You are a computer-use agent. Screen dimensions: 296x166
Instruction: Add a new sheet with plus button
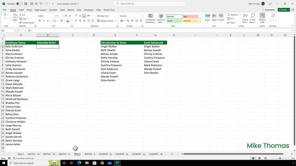pos(172,154)
